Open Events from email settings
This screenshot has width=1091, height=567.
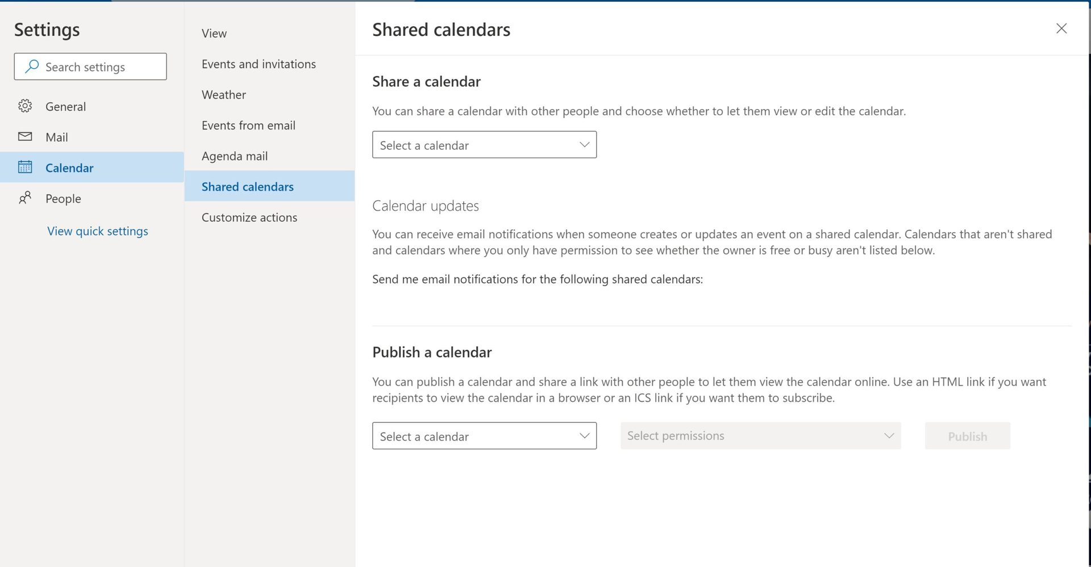(x=248, y=125)
